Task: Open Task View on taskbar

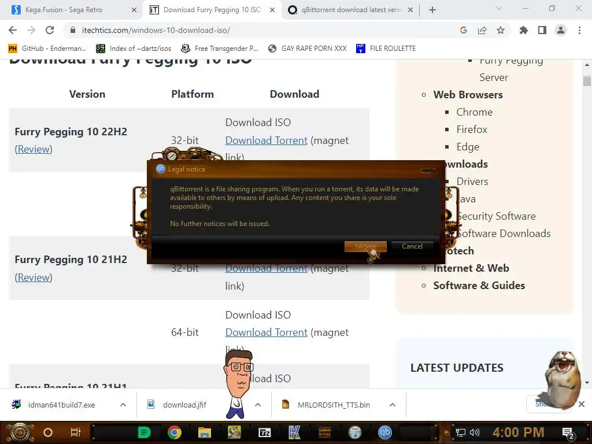Action: tap(76, 432)
